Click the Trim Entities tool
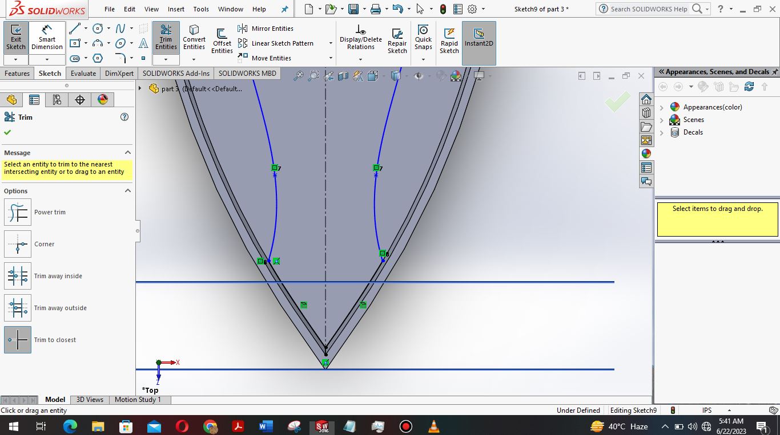The image size is (780, 435). click(166, 38)
